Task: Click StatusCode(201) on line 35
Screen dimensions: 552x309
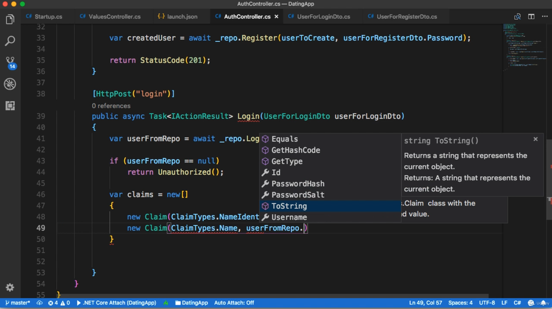Action: coord(173,61)
